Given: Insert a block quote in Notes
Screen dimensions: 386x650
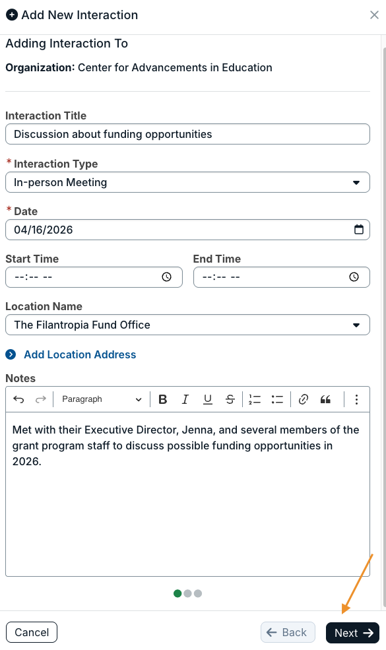Looking at the screenshot, I should coord(325,399).
